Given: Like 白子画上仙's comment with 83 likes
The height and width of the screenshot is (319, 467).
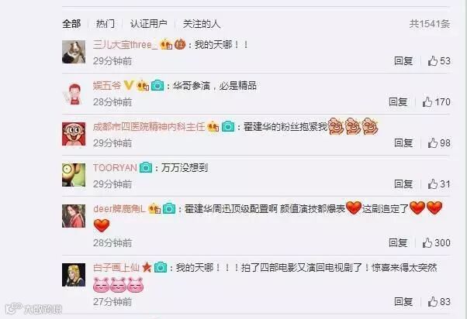Looking at the screenshot, I should coord(433,302).
